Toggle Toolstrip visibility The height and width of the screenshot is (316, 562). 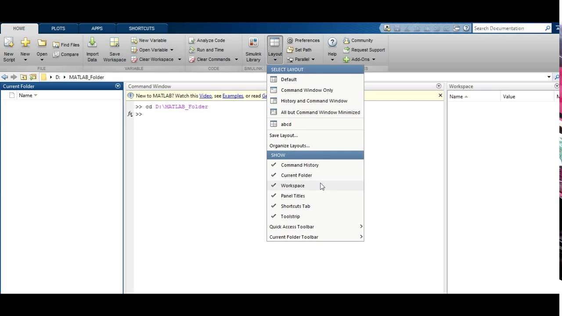[x=315, y=216]
